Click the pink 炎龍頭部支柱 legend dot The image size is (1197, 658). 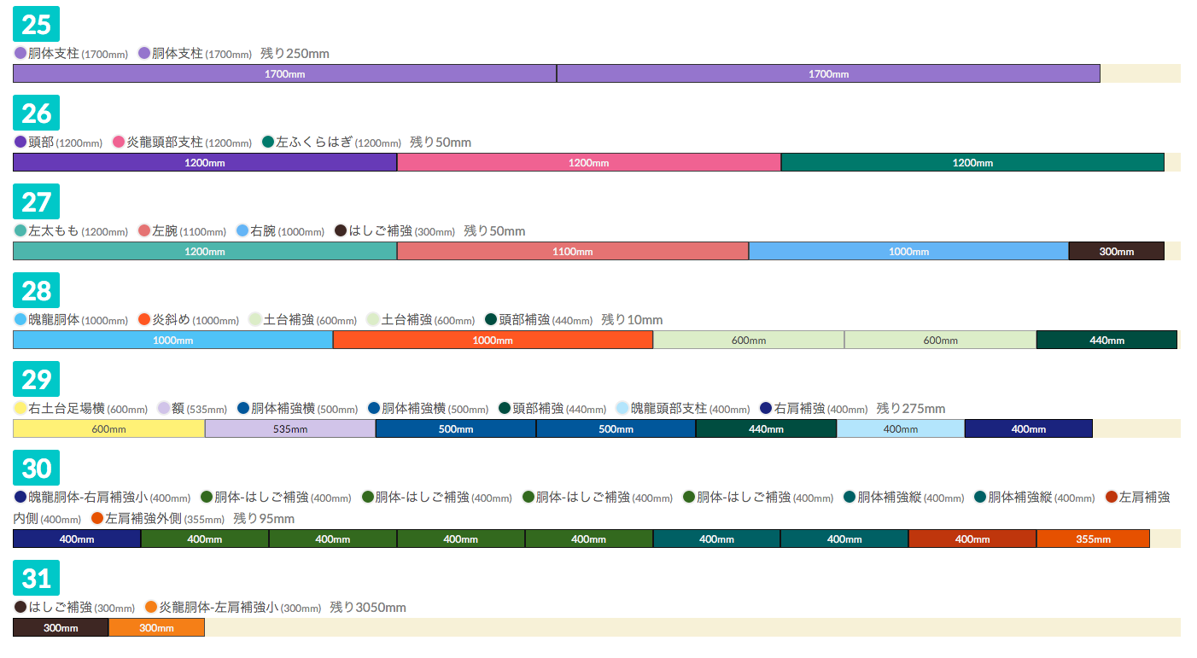click(x=119, y=142)
